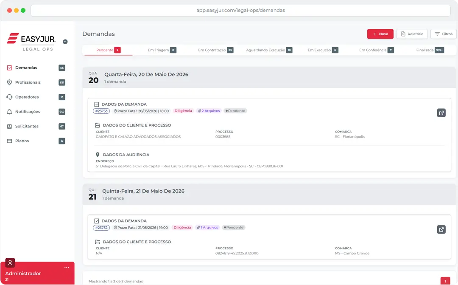Viewport: 458px width, 285px height.
Task: Open demand #23753 with the external-link icon
Action: click(441, 113)
